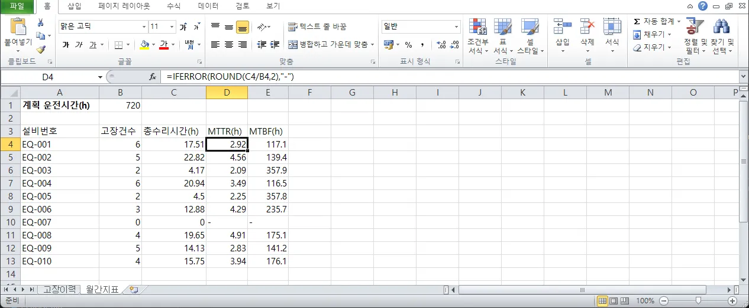749x308 pixels.
Task: Switch to Page Layout view in status bar
Action: [614, 301]
